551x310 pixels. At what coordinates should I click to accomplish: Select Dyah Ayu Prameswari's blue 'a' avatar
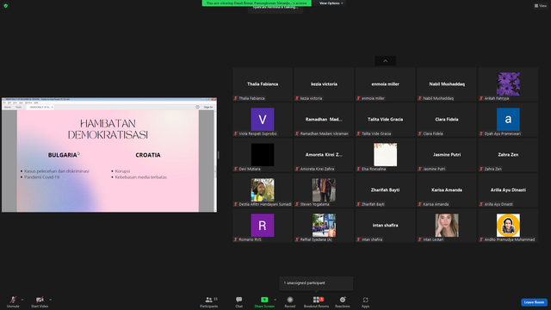[x=508, y=120]
